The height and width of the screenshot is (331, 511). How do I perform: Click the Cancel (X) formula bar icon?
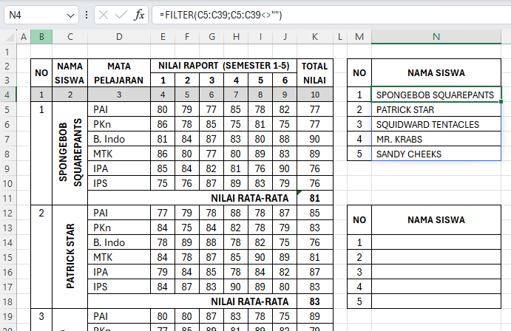coord(104,15)
